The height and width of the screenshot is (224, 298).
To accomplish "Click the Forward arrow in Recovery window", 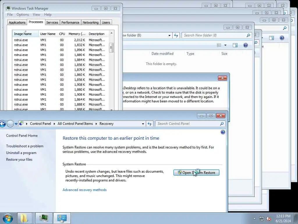I will point(10,124).
